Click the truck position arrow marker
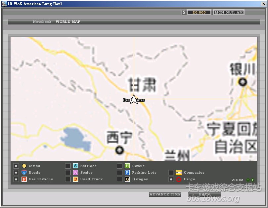268x208 pixels. pos(134,100)
